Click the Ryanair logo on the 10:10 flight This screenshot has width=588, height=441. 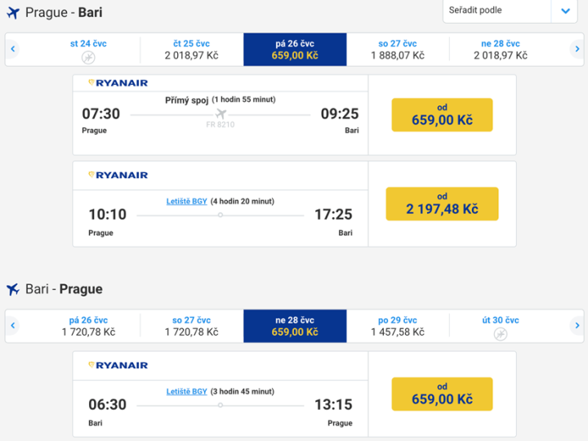pyautogui.click(x=118, y=175)
